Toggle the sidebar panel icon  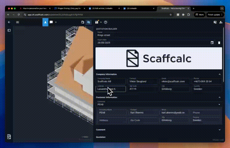coord(9,30)
